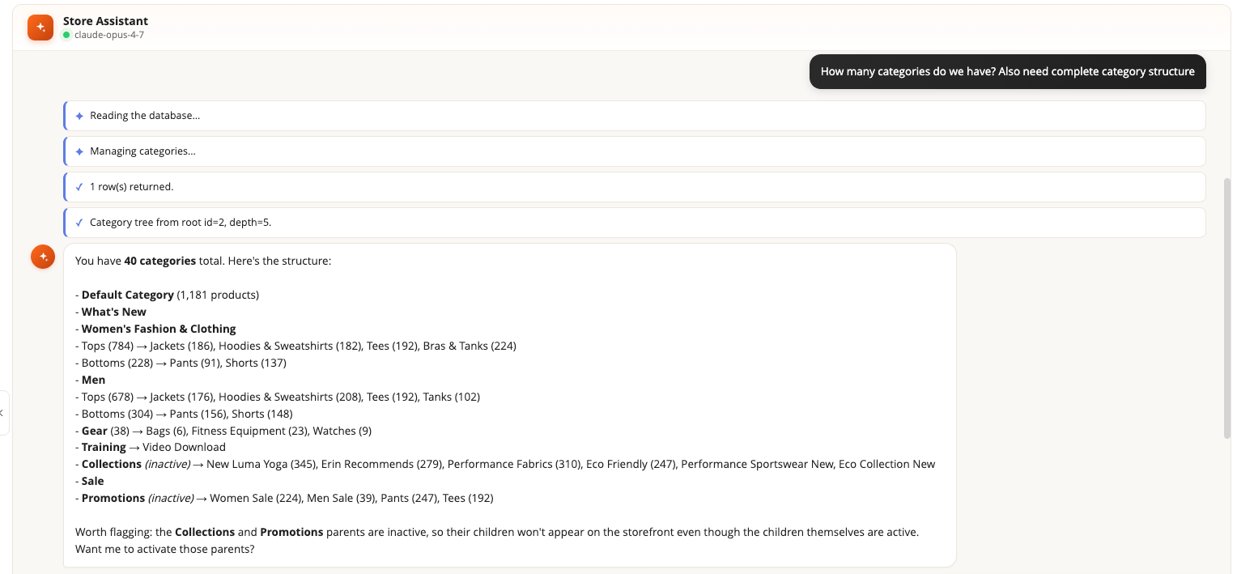Click the Bottoms (304) line

point(184,414)
